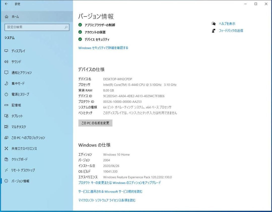Minimize the 設定 window
272x212 pixels.
click(246, 4)
